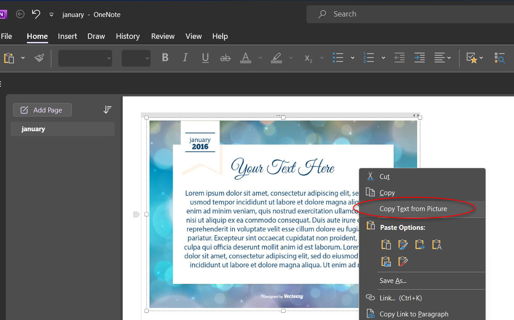514x320 pixels.
Task: Apply strikethrough formatting
Action: 225,58
